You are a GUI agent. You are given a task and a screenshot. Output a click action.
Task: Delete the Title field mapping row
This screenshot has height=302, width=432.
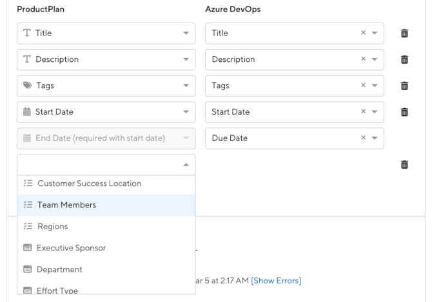pyautogui.click(x=404, y=33)
